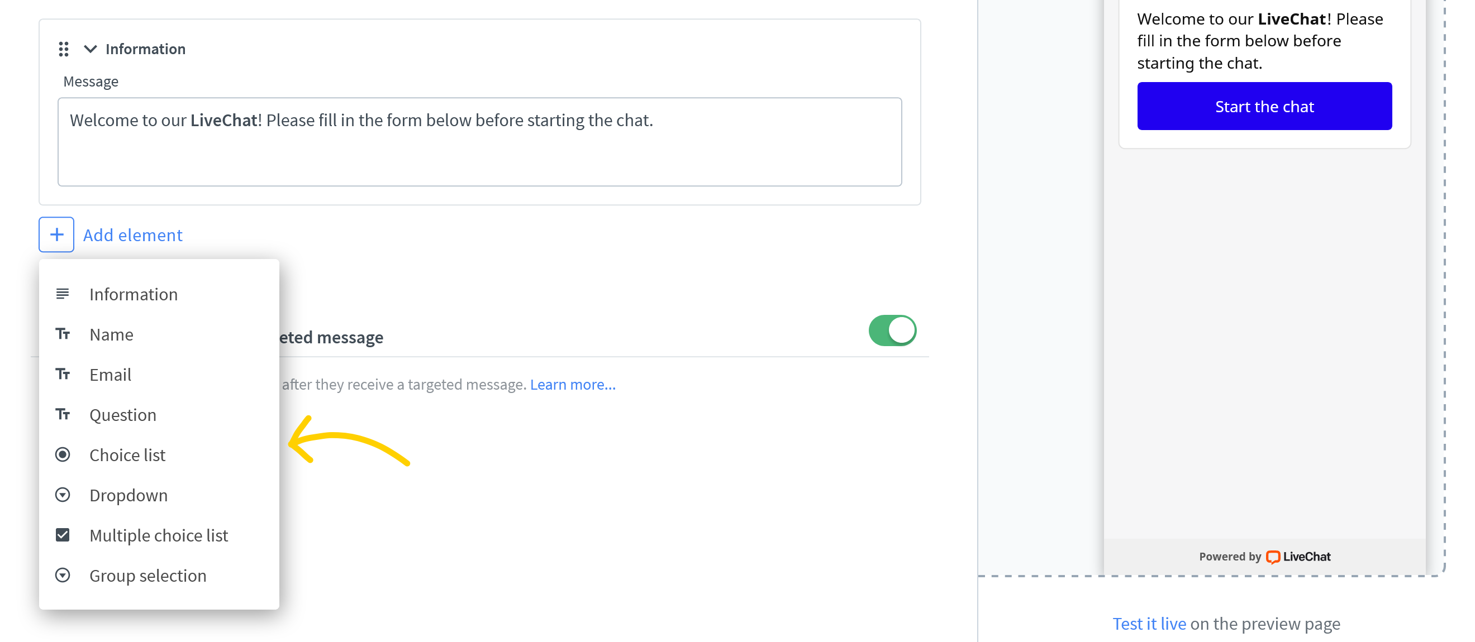Click the Start the chat button

(x=1264, y=106)
